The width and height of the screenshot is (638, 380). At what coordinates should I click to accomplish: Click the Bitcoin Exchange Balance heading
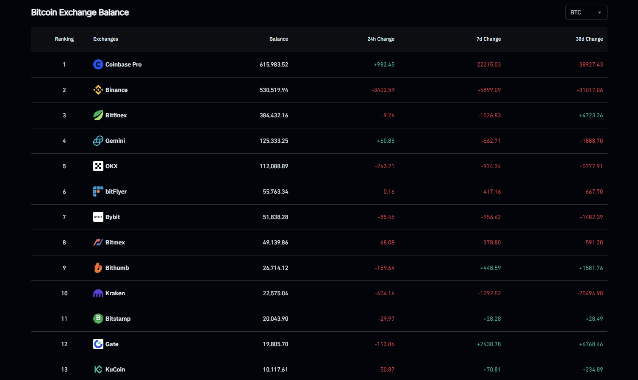80,12
